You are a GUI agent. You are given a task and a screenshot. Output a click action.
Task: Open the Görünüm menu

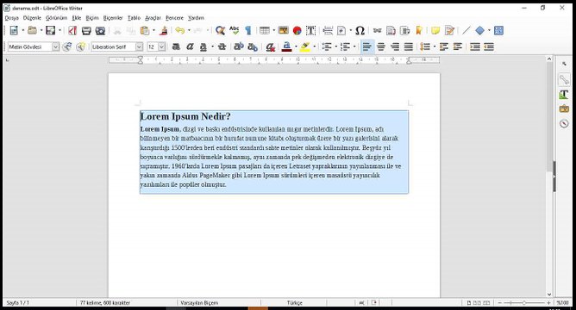coord(56,17)
